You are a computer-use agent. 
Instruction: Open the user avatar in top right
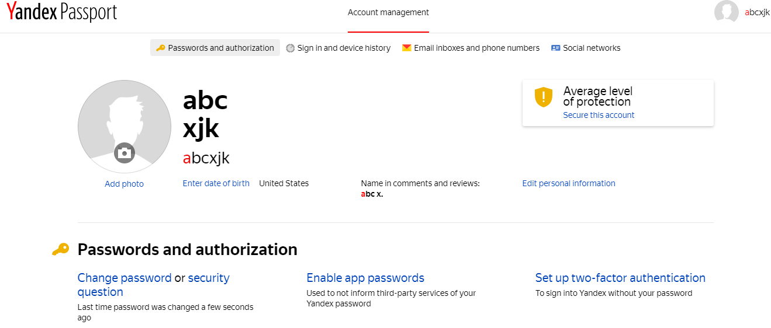727,12
